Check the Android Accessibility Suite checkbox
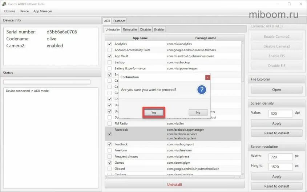The height and width of the screenshot is (192, 307). (110, 50)
